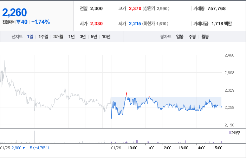Click the tallest gray volume bar
The width and height of the screenshot is (246, 158).
(x=34, y=137)
